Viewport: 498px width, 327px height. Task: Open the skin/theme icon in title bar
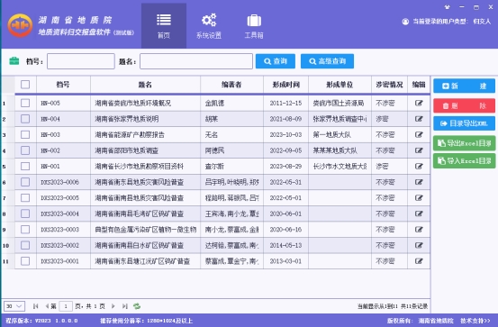coord(448,7)
